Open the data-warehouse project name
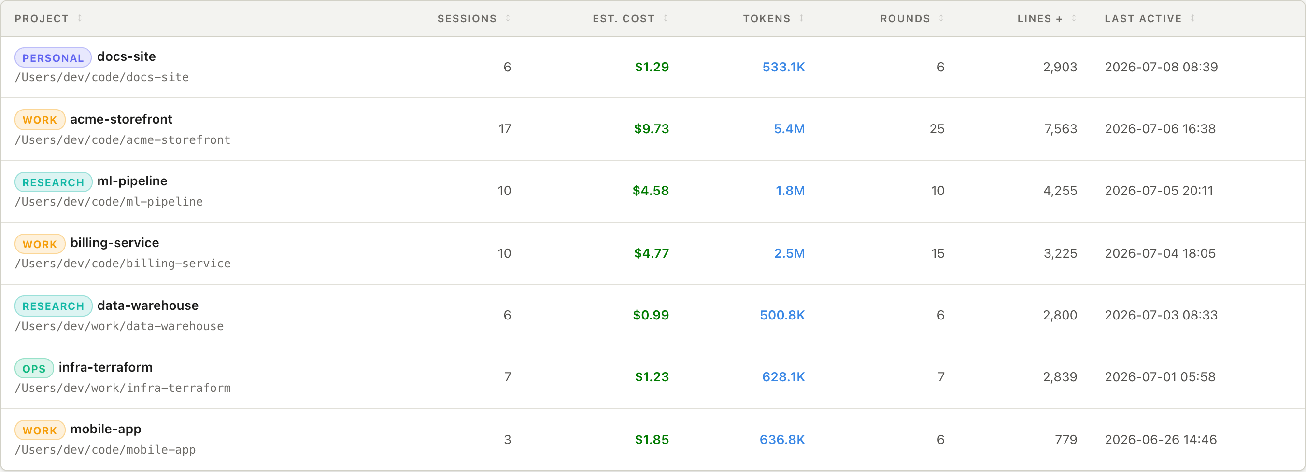 tap(147, 305)
